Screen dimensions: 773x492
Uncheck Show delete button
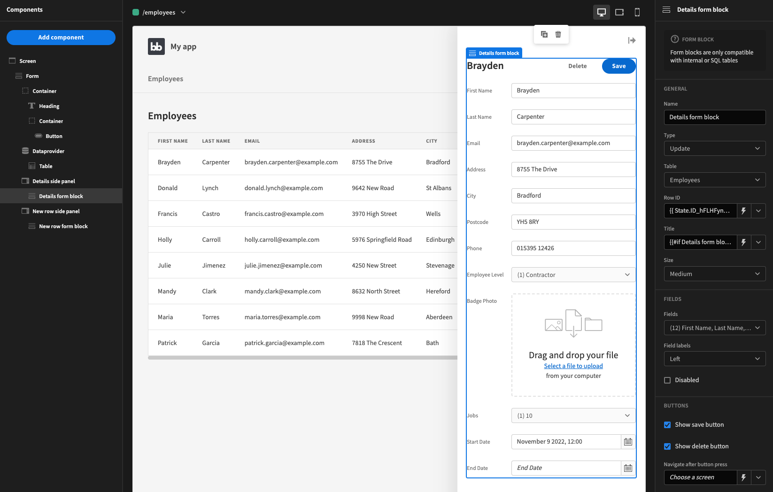pos(667,446)
